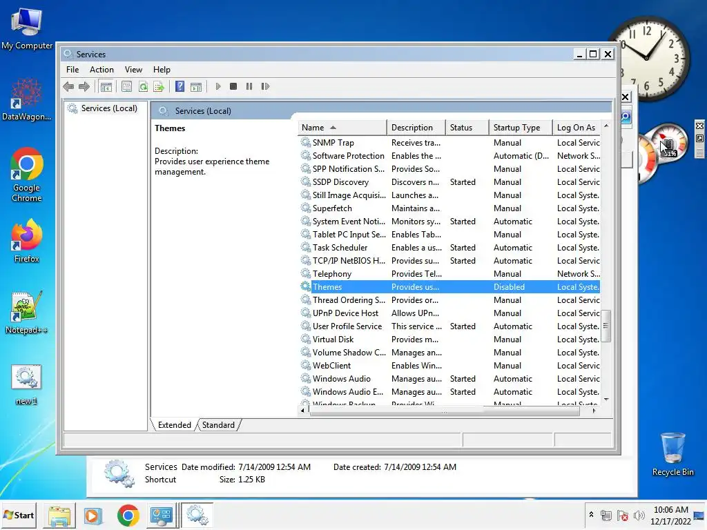Click the My Computer desktop icon
The height and width of the screenshot is (530, 707).
click(27, 29)
